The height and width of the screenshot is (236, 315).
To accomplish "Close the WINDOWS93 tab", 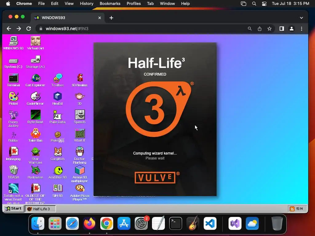I will (x=100, y=18).
